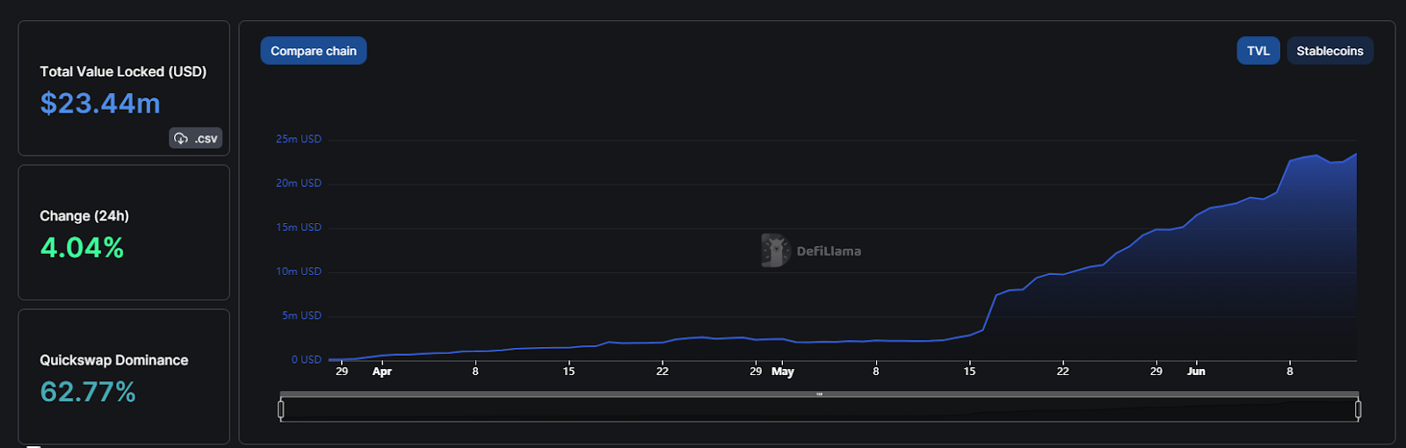
Task: Click the 20m USD axis label
Action: 299,183
